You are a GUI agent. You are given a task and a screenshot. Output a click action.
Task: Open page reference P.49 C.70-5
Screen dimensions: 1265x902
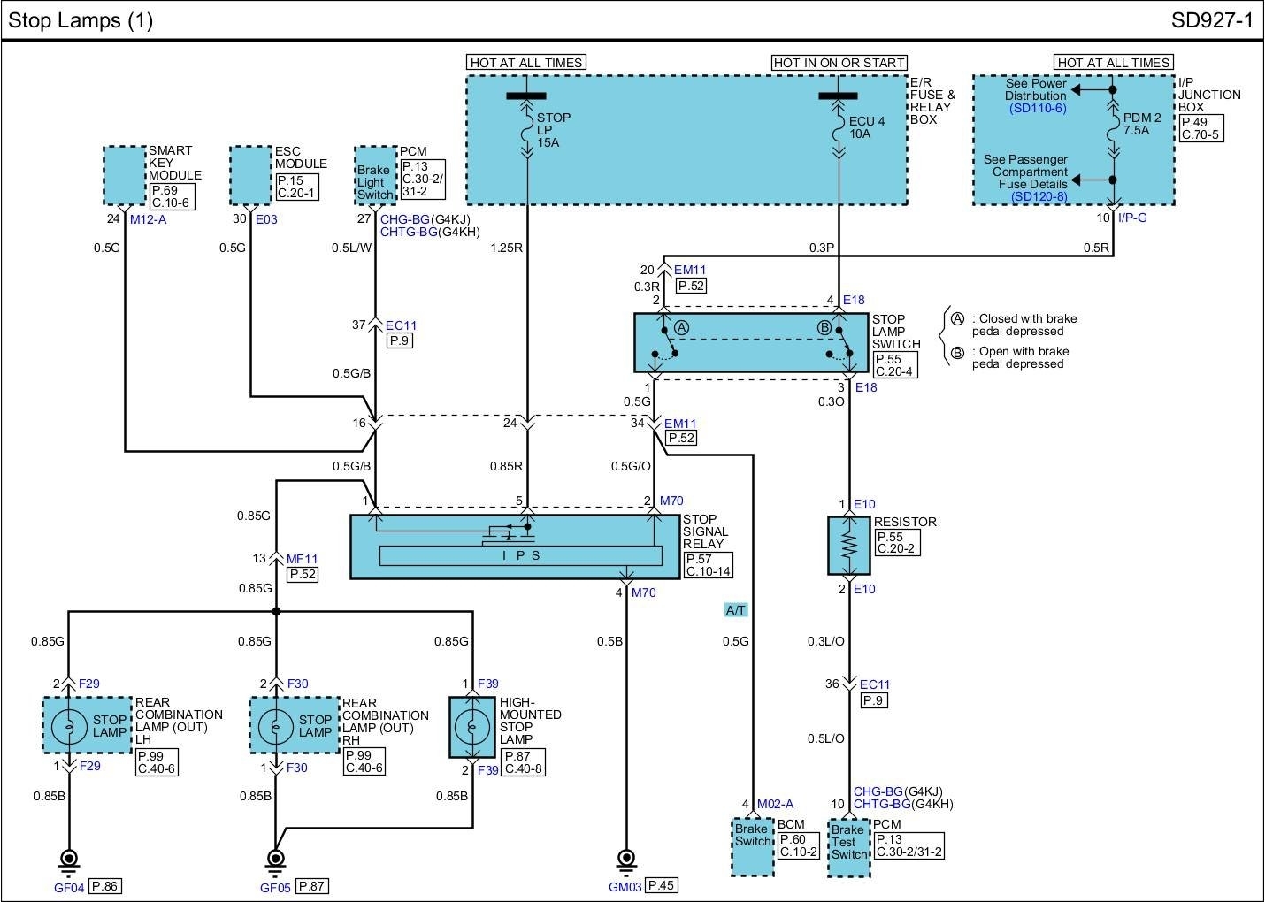(1201, 128)
